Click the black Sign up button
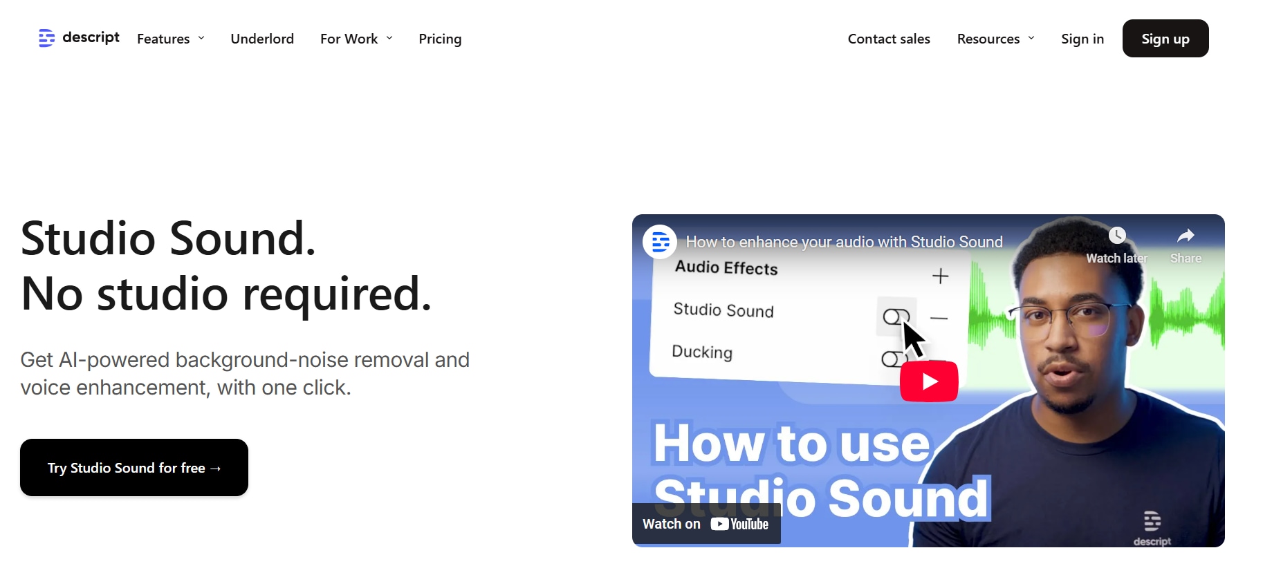Image resolution: width=1263 pixels, height=586 pixels. (1165, 39)
